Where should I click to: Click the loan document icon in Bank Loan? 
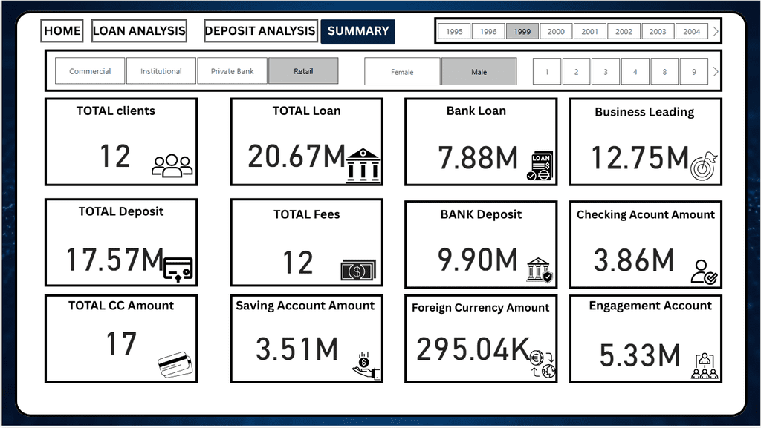(x=540, y=166)
